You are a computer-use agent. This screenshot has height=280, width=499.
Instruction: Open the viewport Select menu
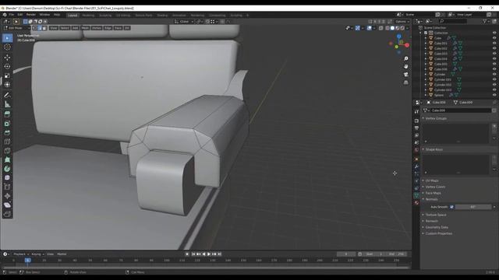(x=65, y=28)
